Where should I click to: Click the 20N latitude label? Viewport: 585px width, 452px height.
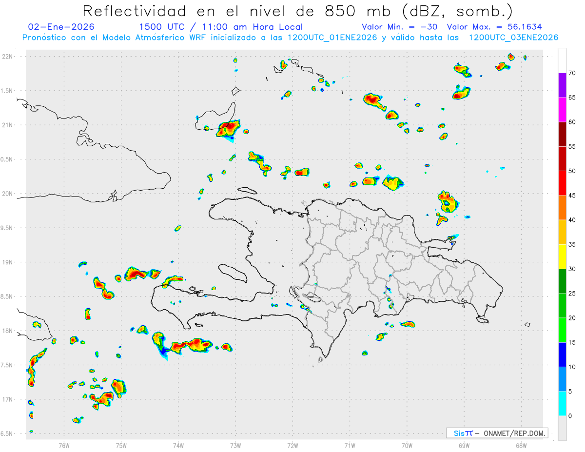pyautogui.click(x=7, y=194)
